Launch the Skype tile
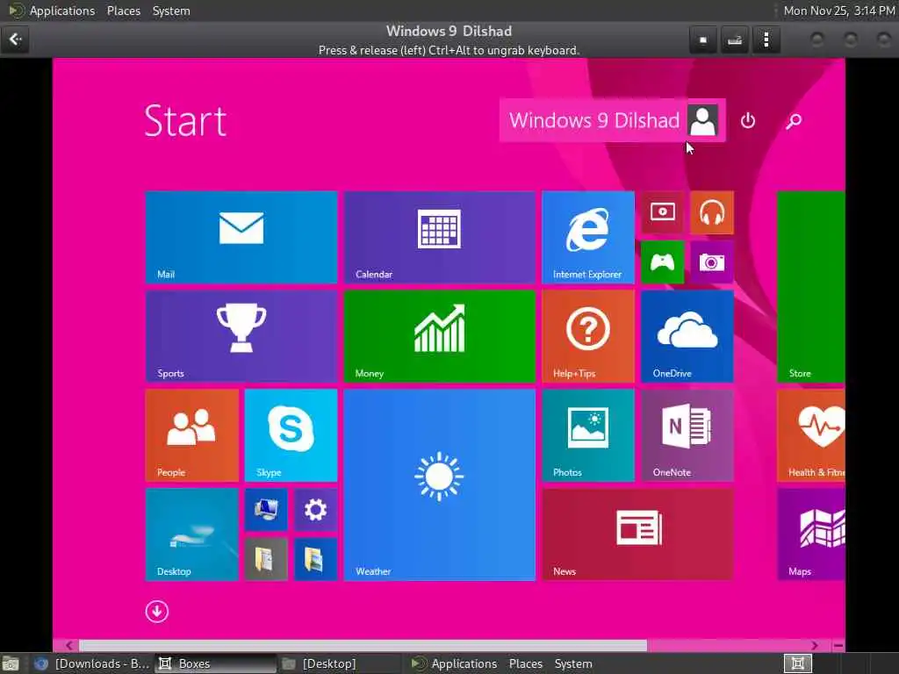This screenshot has height=674, width=899. tap(291, 435)
